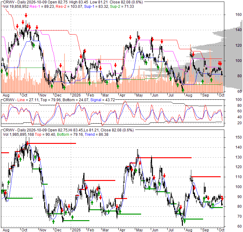The width and height of the screenshot is (243, 232).
Task: Select the Apr label on top chart time axis
Action: point(122,95)
